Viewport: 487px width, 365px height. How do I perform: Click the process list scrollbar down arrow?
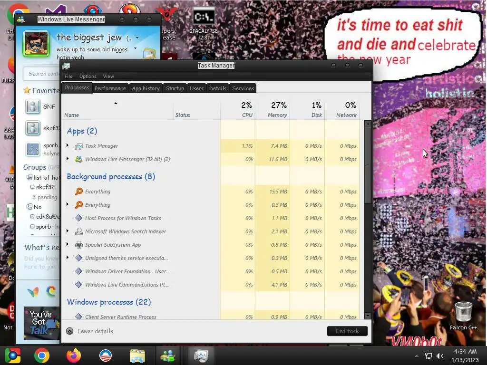(368, 316)
